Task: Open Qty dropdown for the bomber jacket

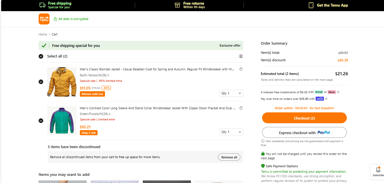Action: 231,93
